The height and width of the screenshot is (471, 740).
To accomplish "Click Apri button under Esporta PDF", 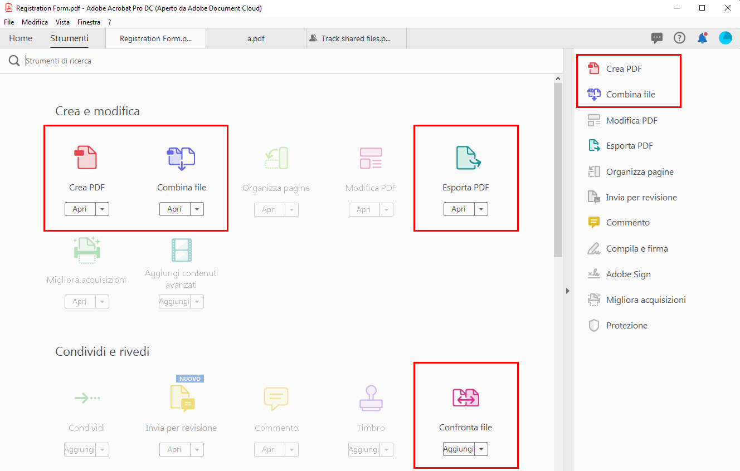I will (459, 209).
